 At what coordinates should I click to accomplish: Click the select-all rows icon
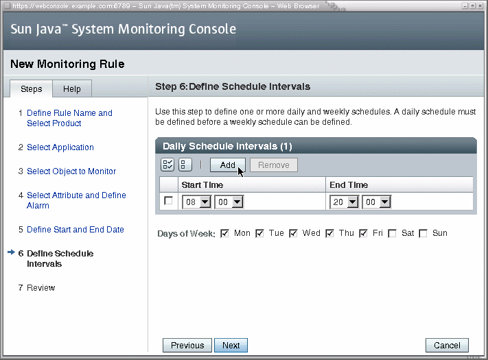click(x=167, y=165)
